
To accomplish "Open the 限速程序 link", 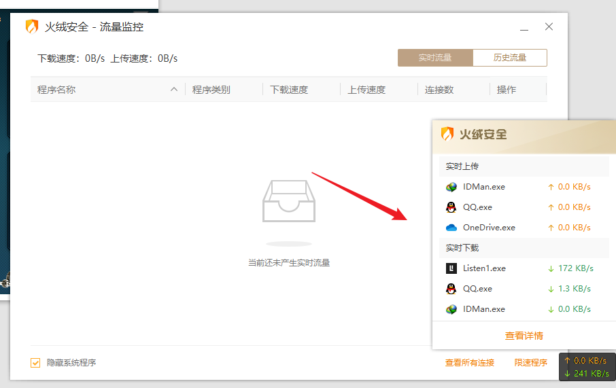I will click(x=530, y=363).
